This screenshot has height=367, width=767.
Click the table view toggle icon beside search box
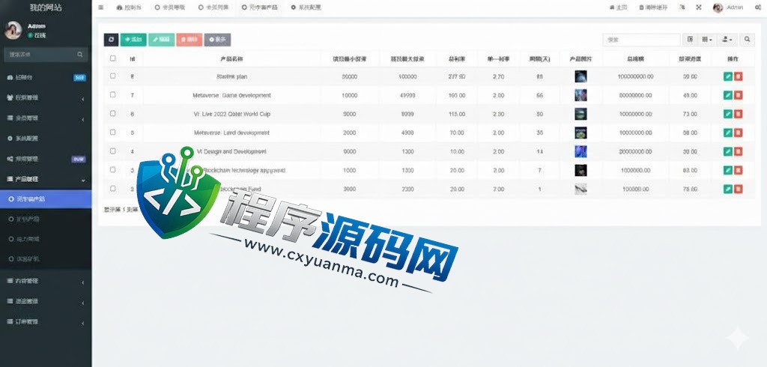click(x=690, y=40)
